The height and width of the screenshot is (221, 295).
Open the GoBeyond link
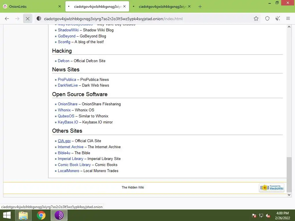[67, 36]
